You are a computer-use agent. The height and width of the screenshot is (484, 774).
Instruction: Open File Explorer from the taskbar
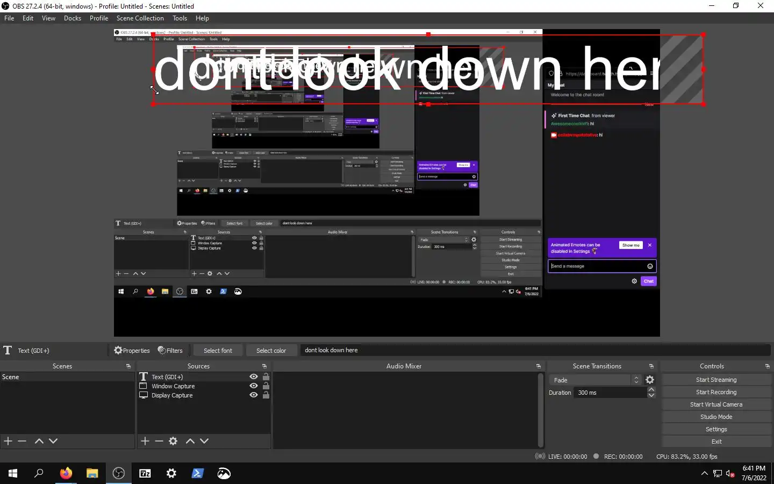92,473
